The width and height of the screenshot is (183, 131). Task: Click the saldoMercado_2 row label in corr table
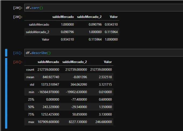click(x=37, y=32)
